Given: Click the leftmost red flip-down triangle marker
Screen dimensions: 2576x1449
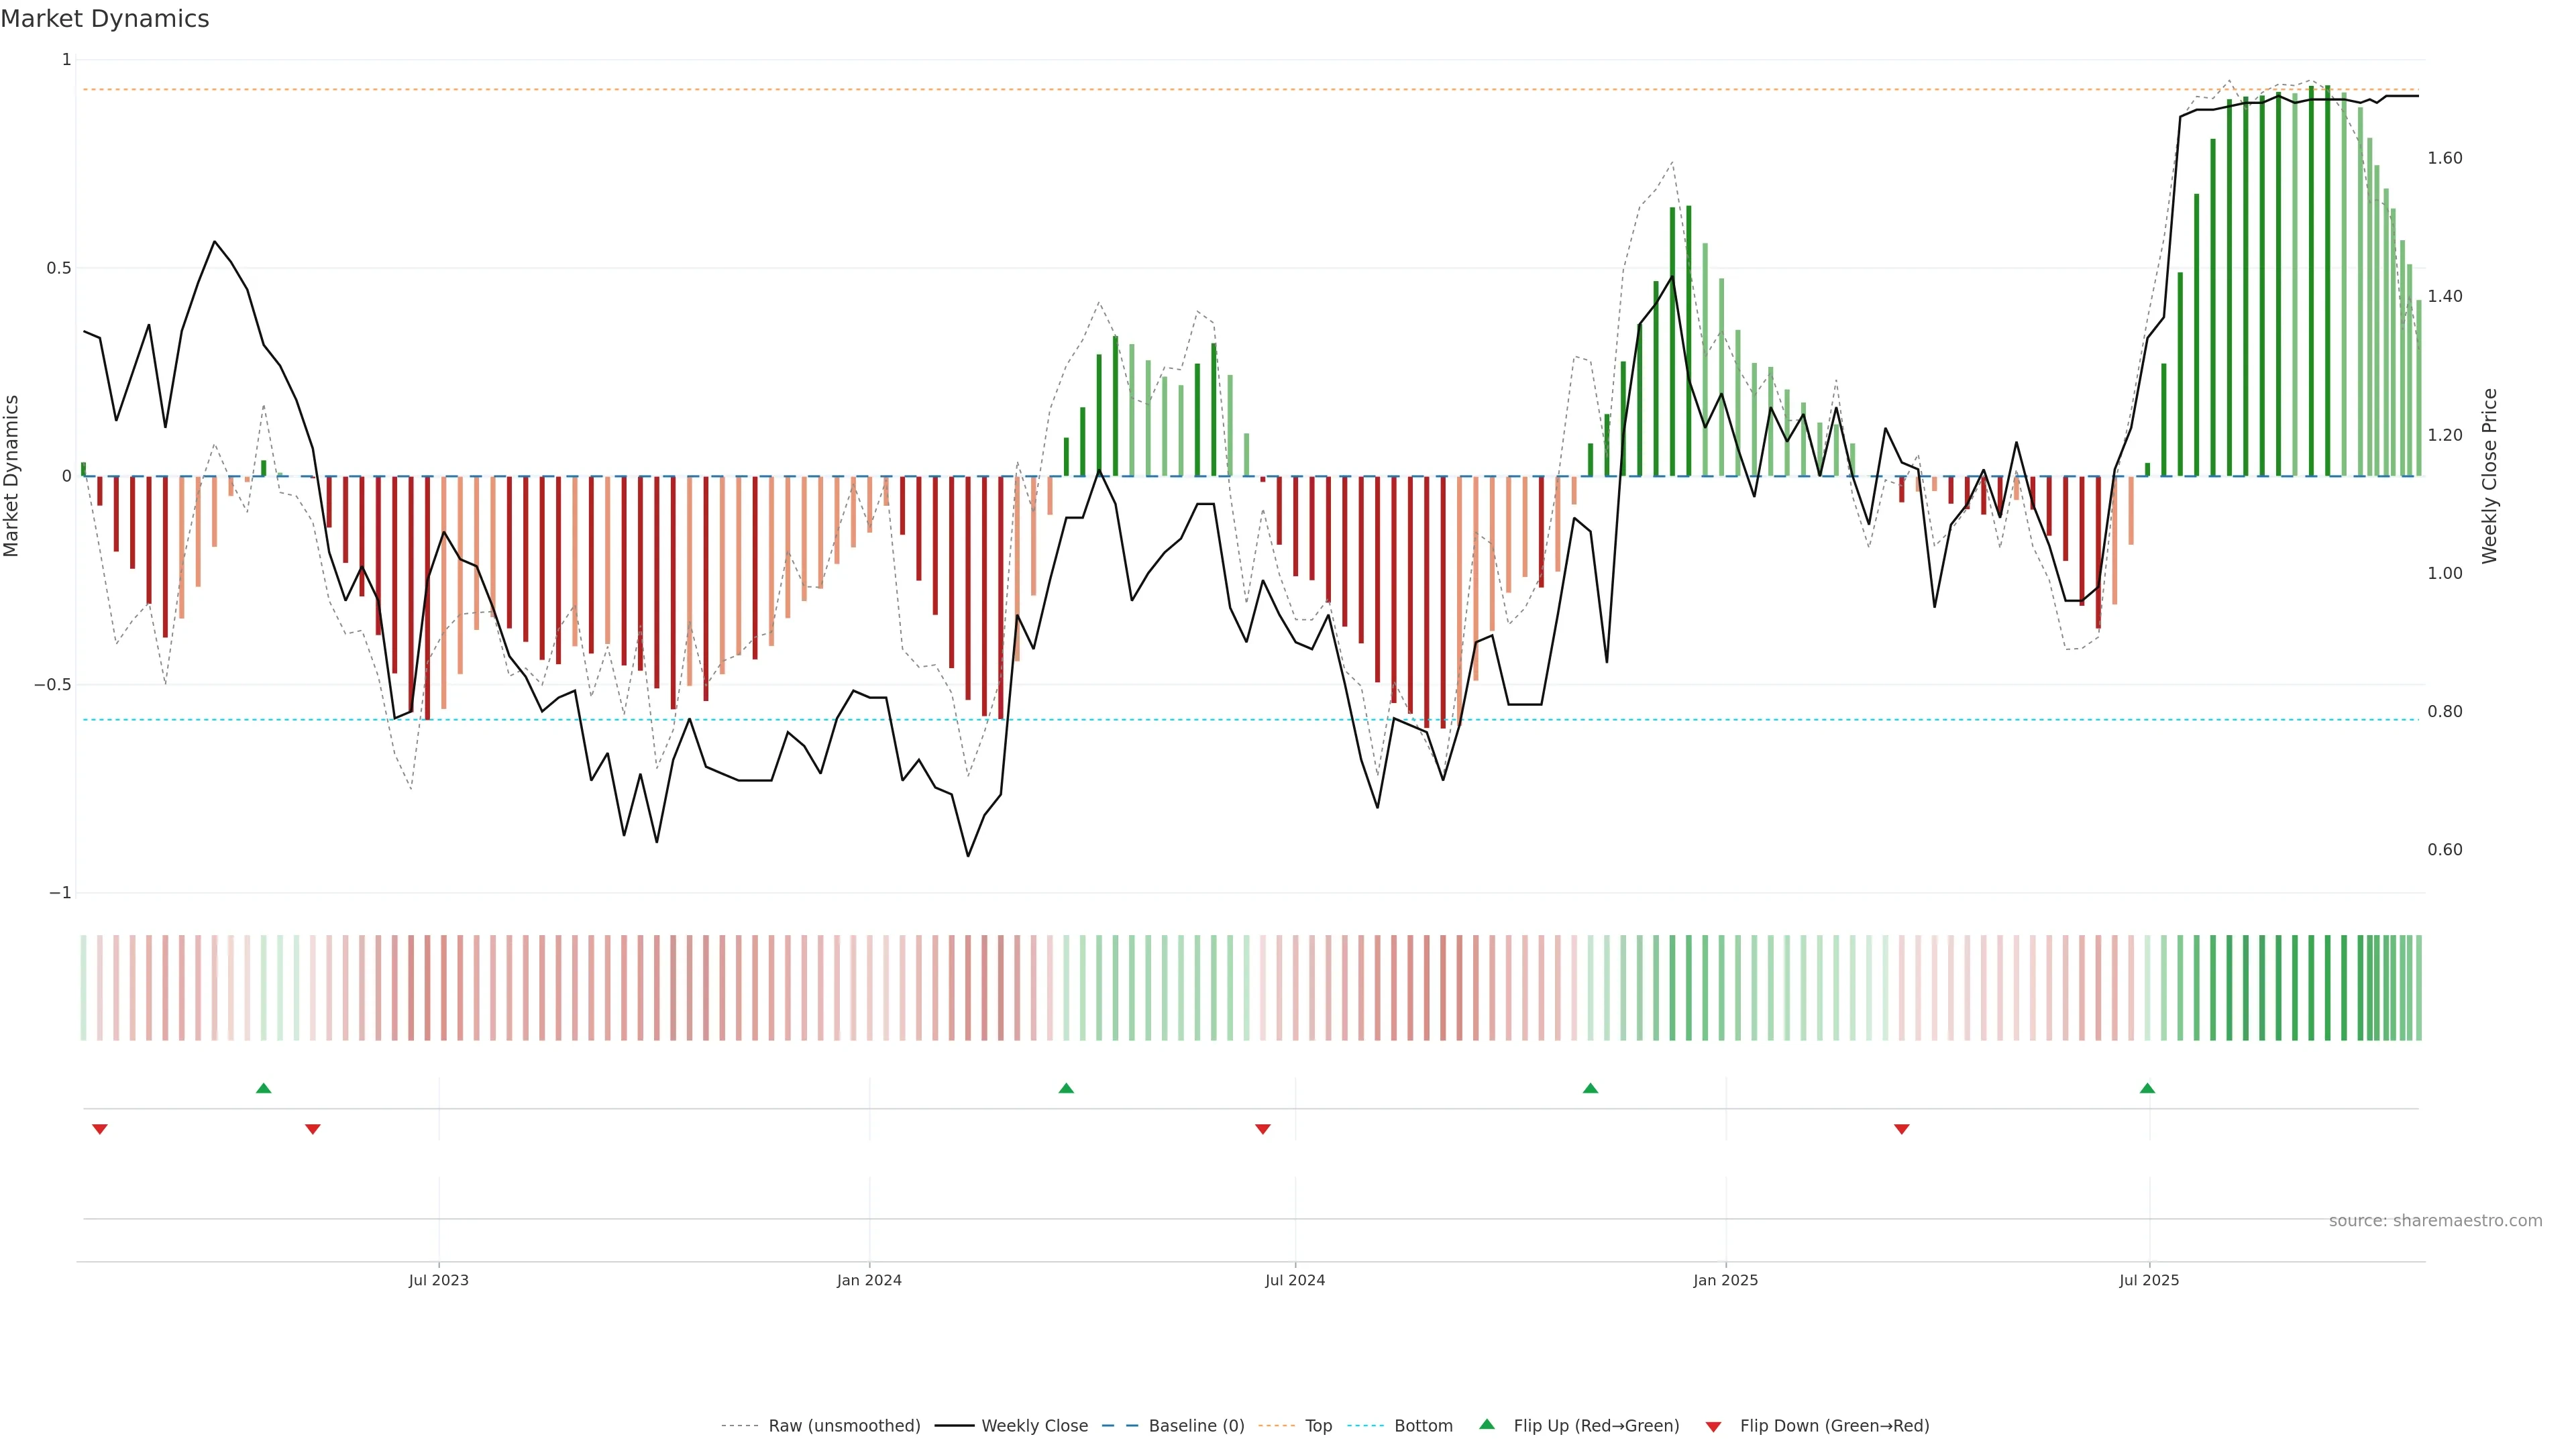Looking at the screenshot, I should 100,1129.
